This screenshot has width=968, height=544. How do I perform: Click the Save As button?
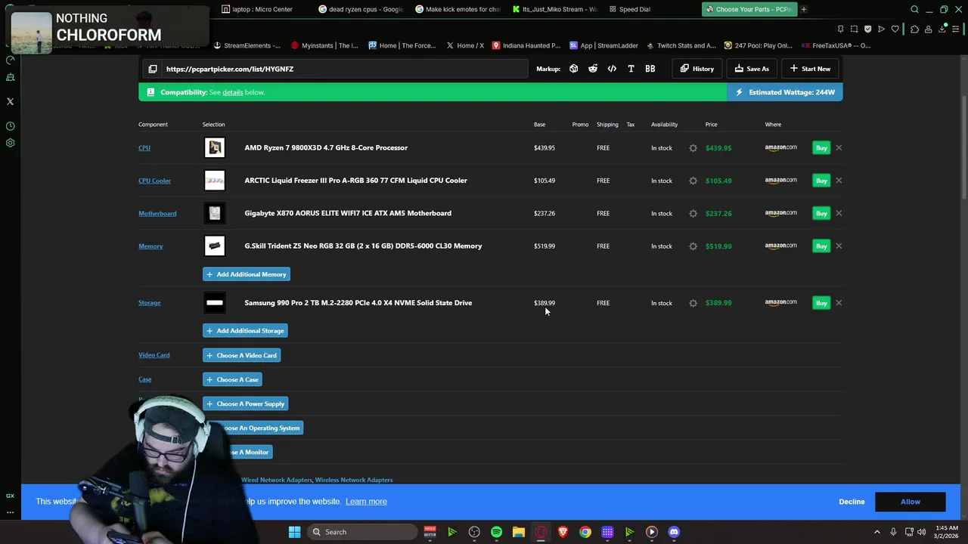752,69
